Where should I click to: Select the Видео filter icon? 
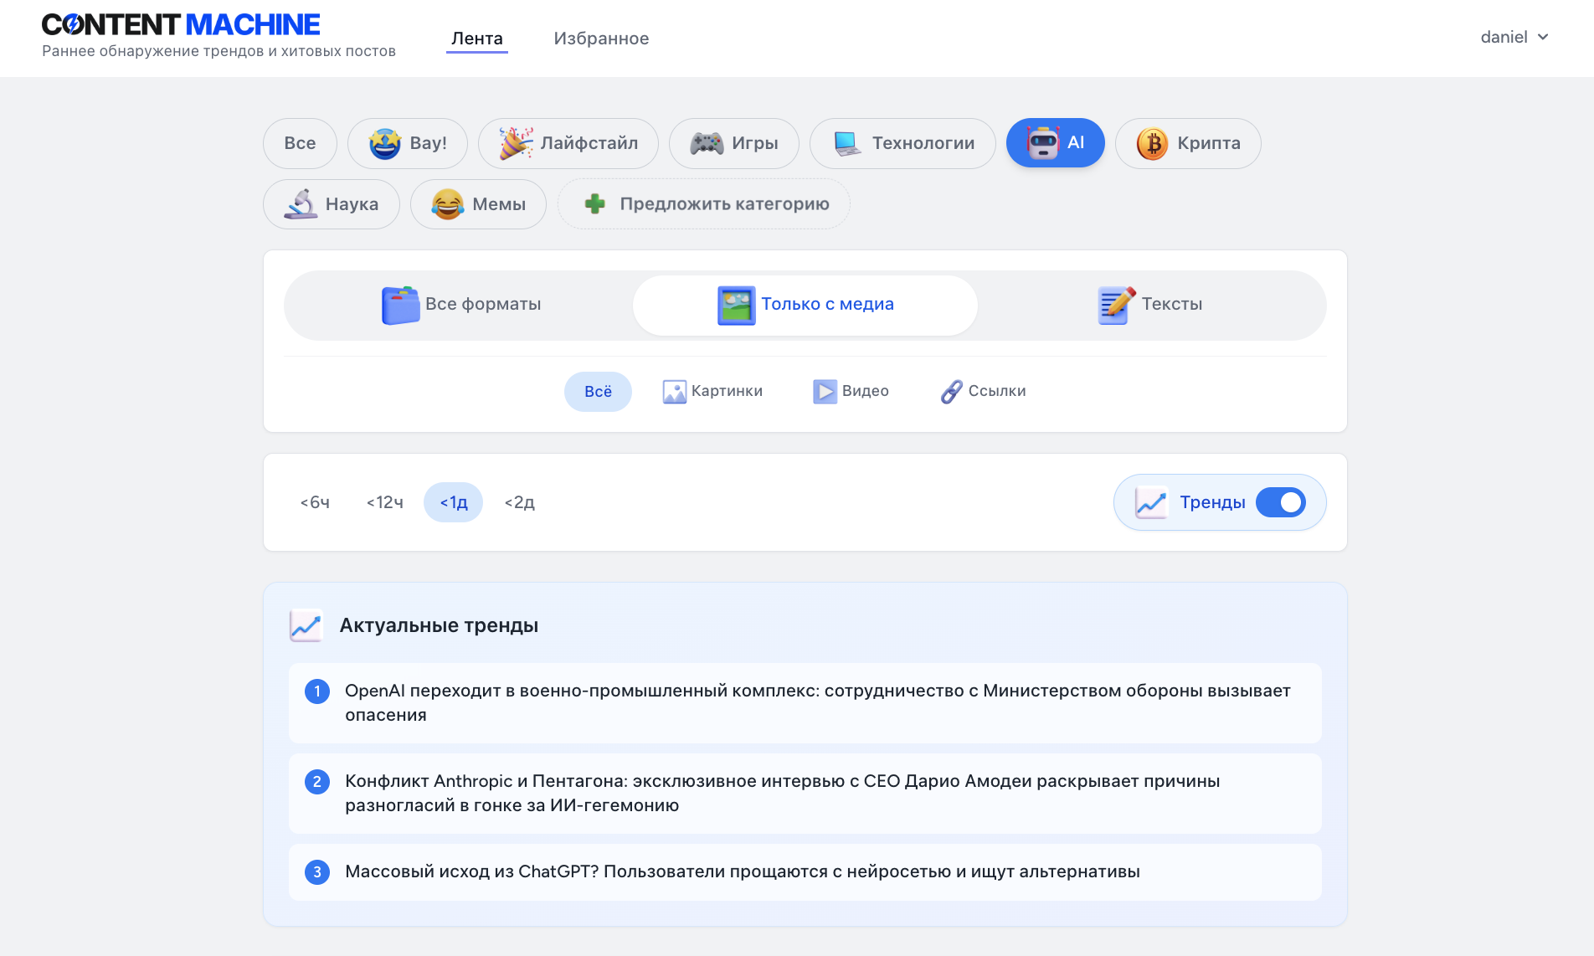pyautogui.click(x=825, y=390)
